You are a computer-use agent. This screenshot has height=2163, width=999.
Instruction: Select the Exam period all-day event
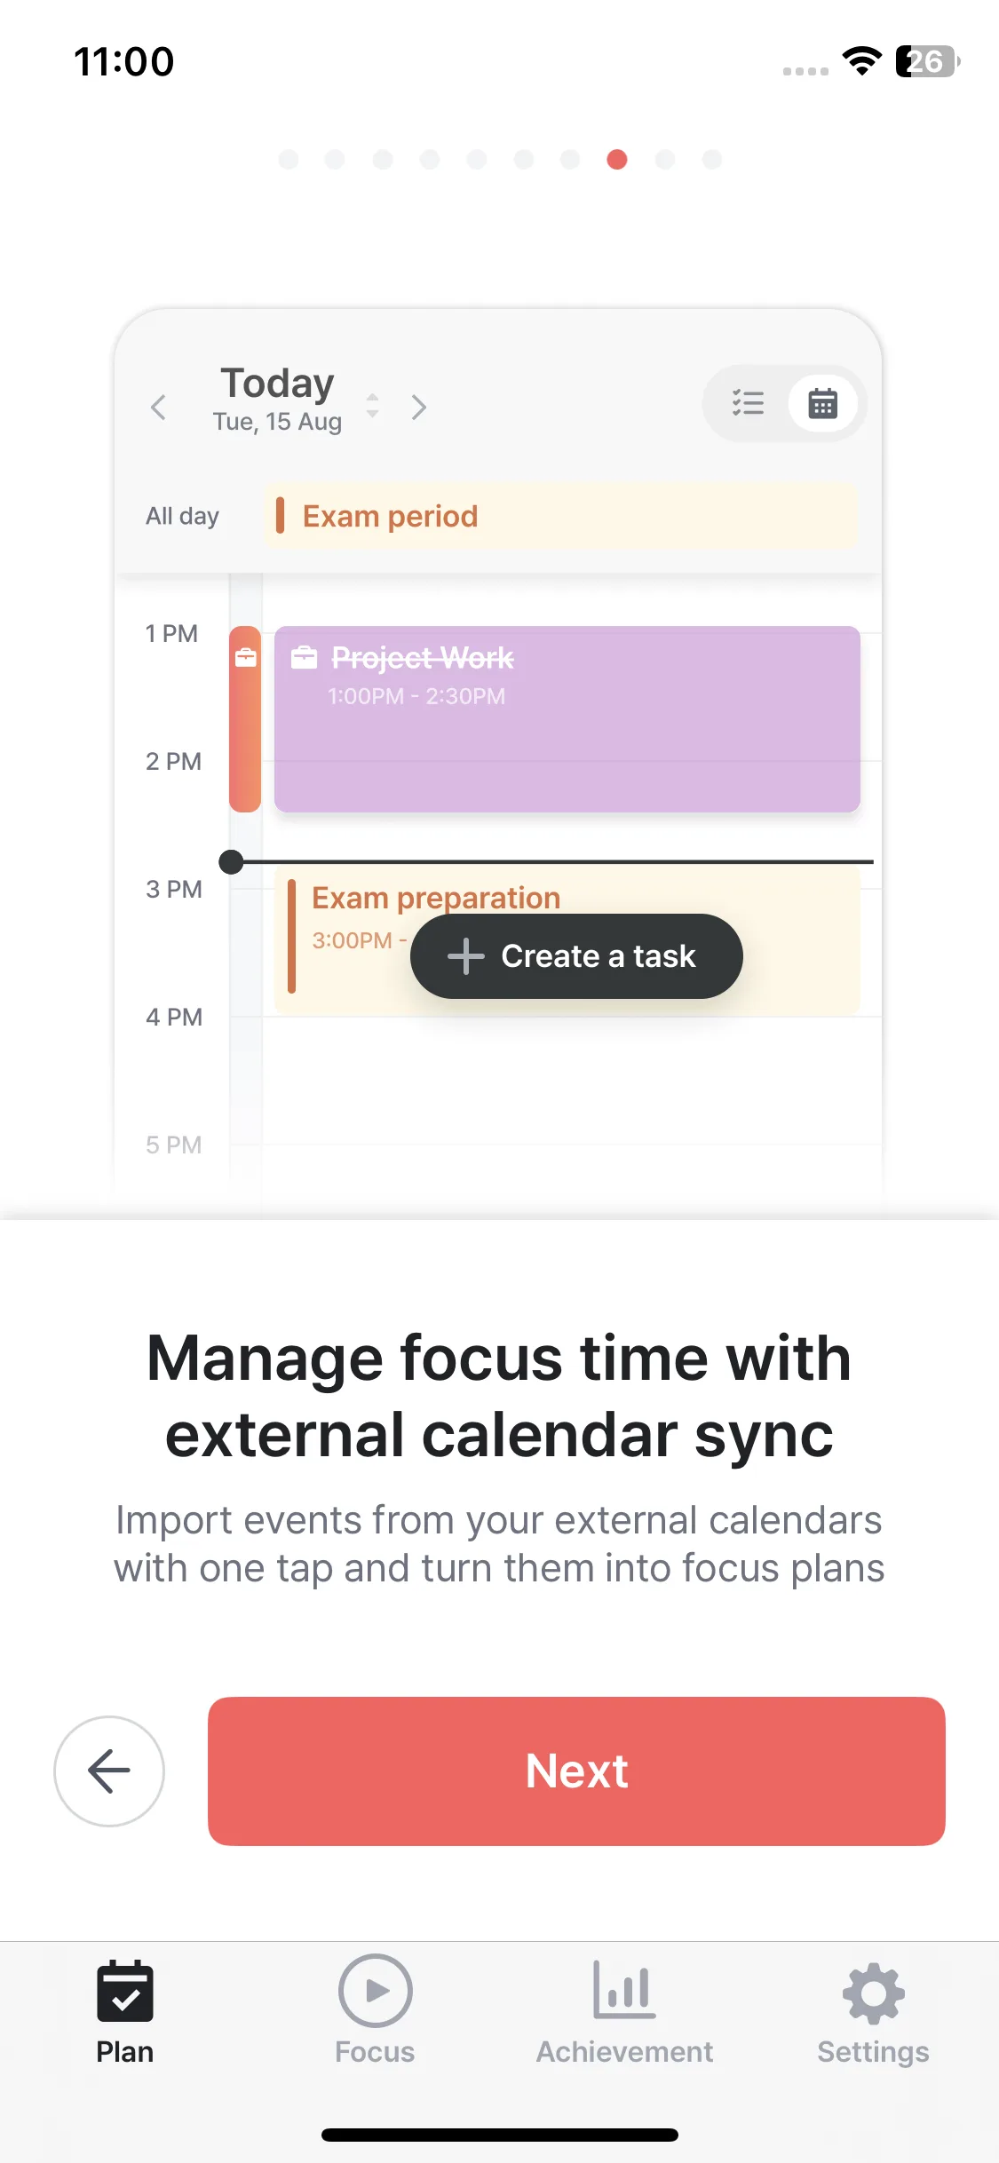560,516
